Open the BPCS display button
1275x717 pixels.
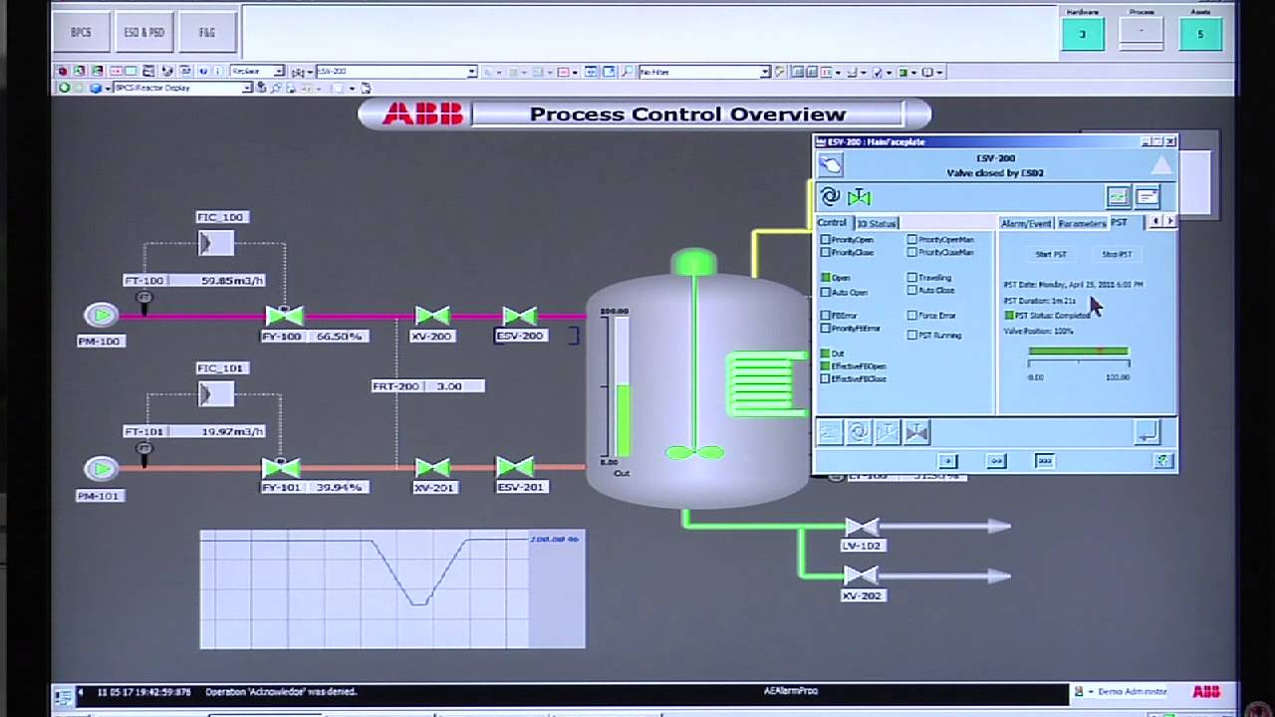pyautogui.click(x=81, y=32)
